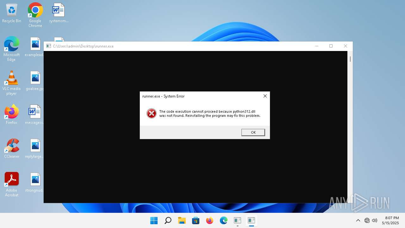Switch to the first console taskbar item
The height and width of the screenshot is (228, 405).
pyautogui.click(x=238, y=220)
